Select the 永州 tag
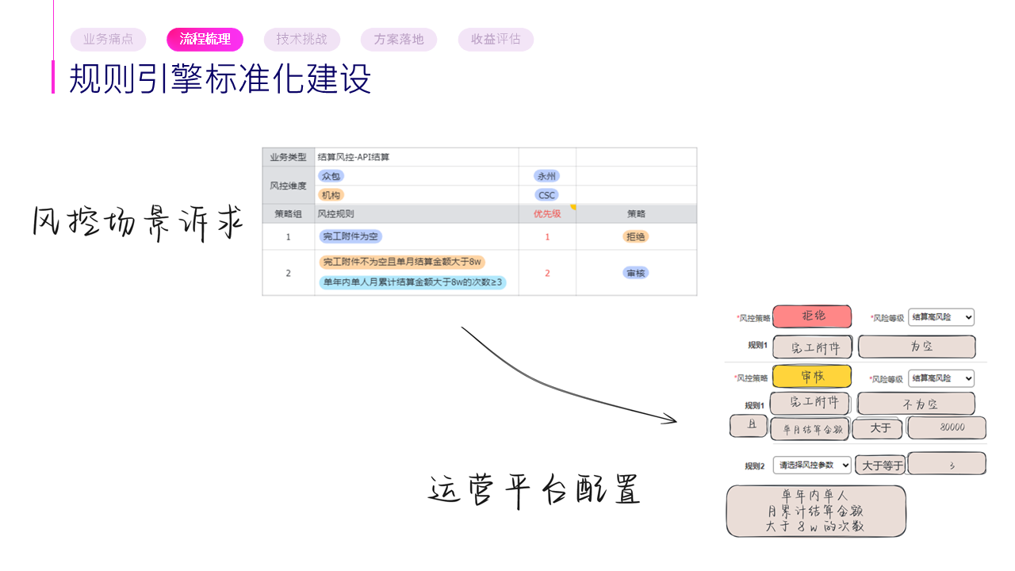 tap(546, 176)
